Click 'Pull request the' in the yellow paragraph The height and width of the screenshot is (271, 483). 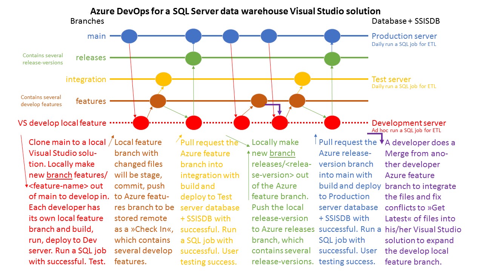pyautogui.click(x=209, y=143)
